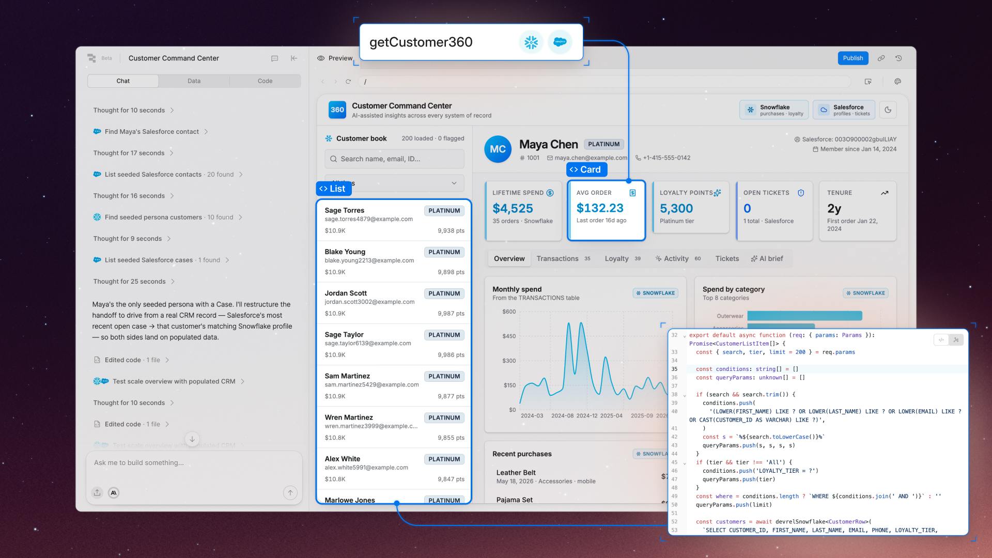This screenshot has width=992, height=558.
Task: Open the theme palette icon
Action: [x=897, y=82]
